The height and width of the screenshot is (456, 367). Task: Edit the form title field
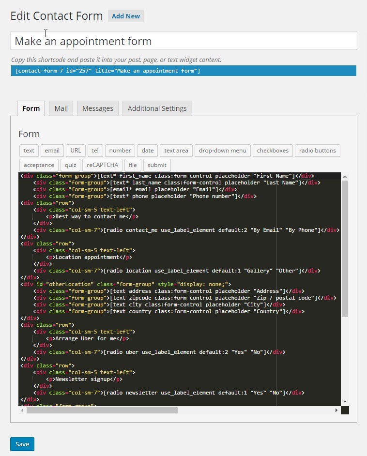pos(183,41)
